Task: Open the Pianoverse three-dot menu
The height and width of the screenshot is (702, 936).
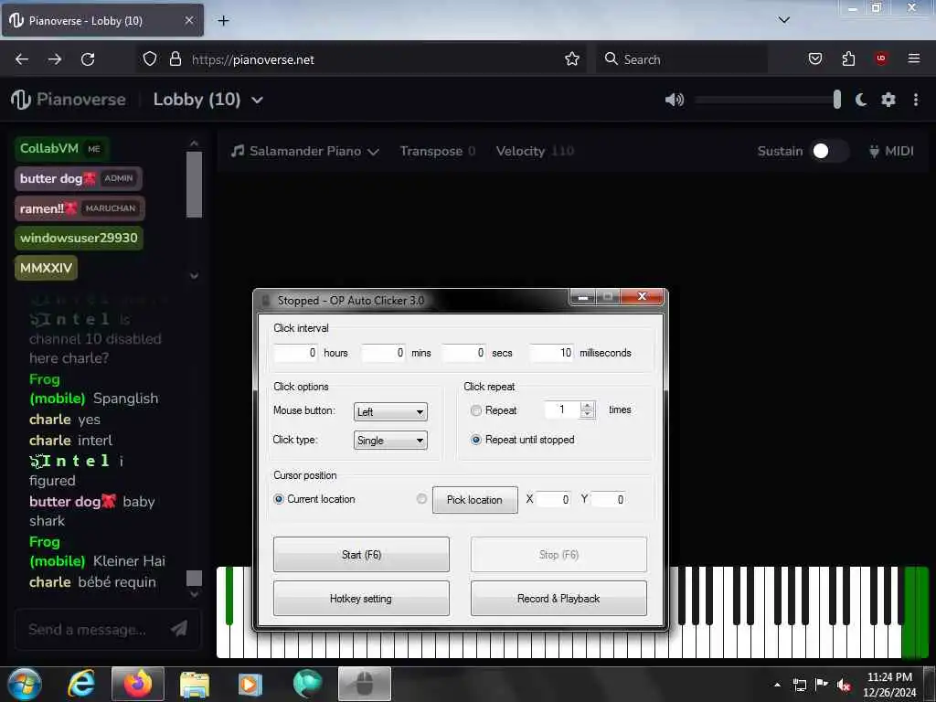Action: point(916,100)
